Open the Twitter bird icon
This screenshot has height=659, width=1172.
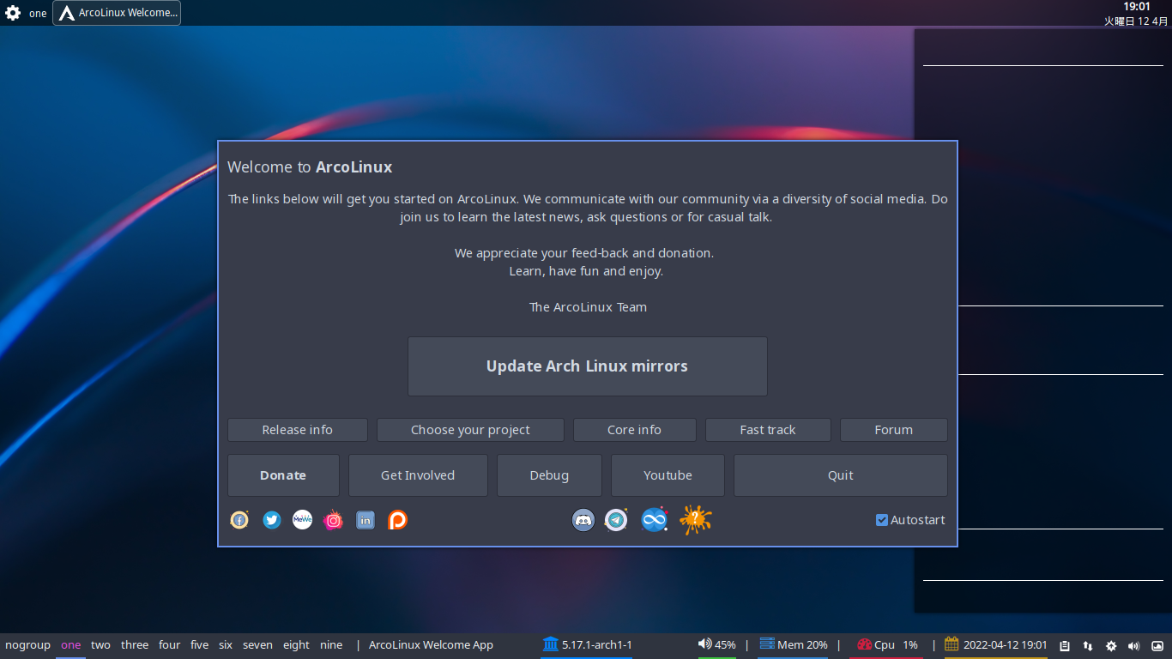[x=272, y=520]
